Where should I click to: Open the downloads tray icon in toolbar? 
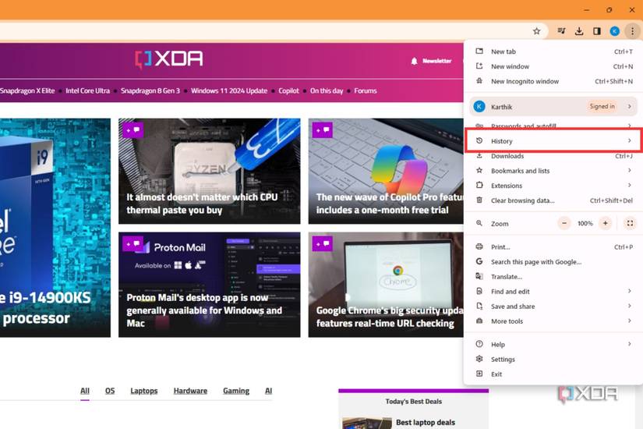tap(579, 31)
